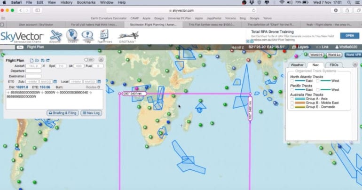
Task: Click the save flight plan icon
Action: pyautogui.click(x=42, y=60)
